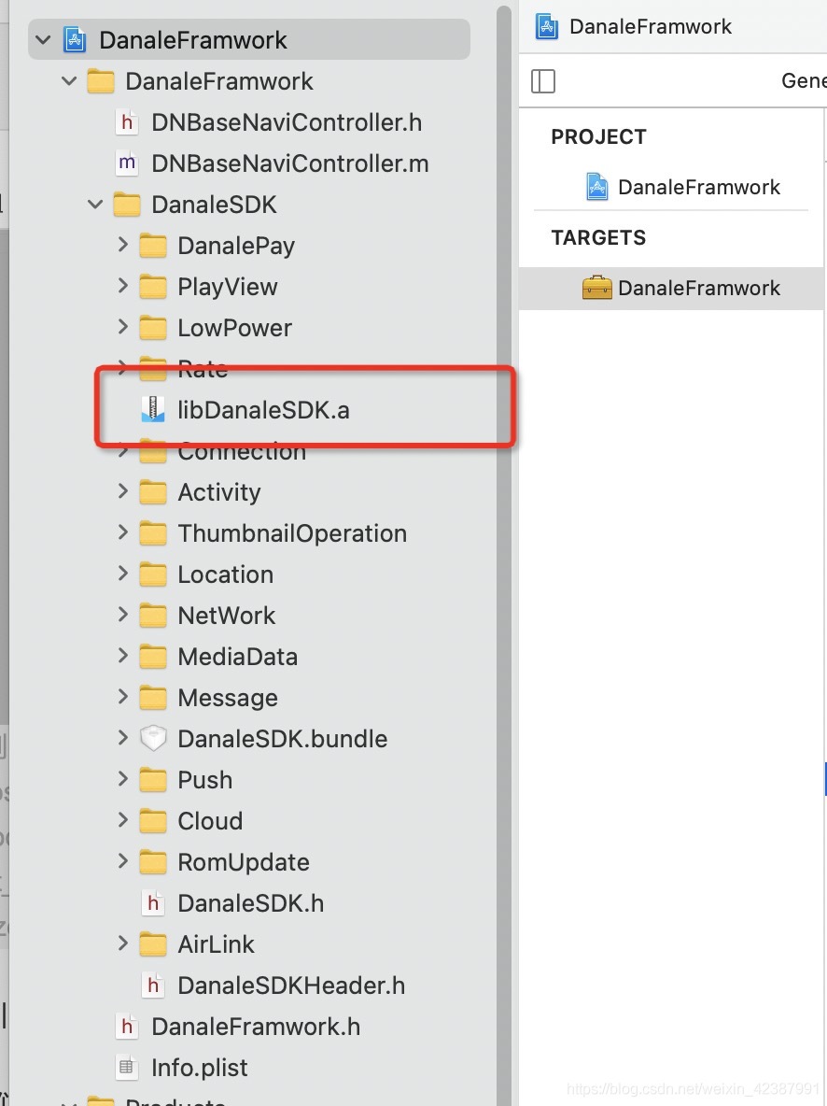Select DanaleSDK.h file name
The width and height of the screenshot is (827, 1106).
pyautogui.click(x=250, y=903)
